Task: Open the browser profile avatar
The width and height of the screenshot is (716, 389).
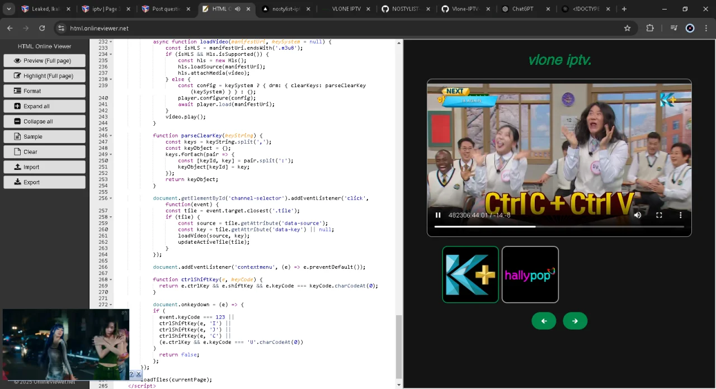Action: tap(690, 28)
